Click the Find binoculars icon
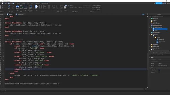Viewport: 170px width, 95px height. tap(17, 7)
